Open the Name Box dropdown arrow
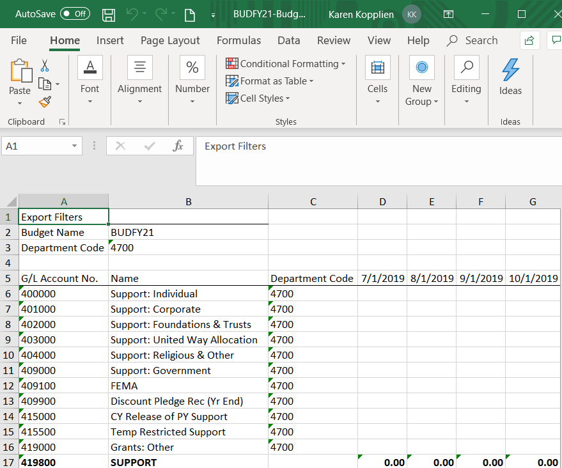562x468 pixels. 75,146
